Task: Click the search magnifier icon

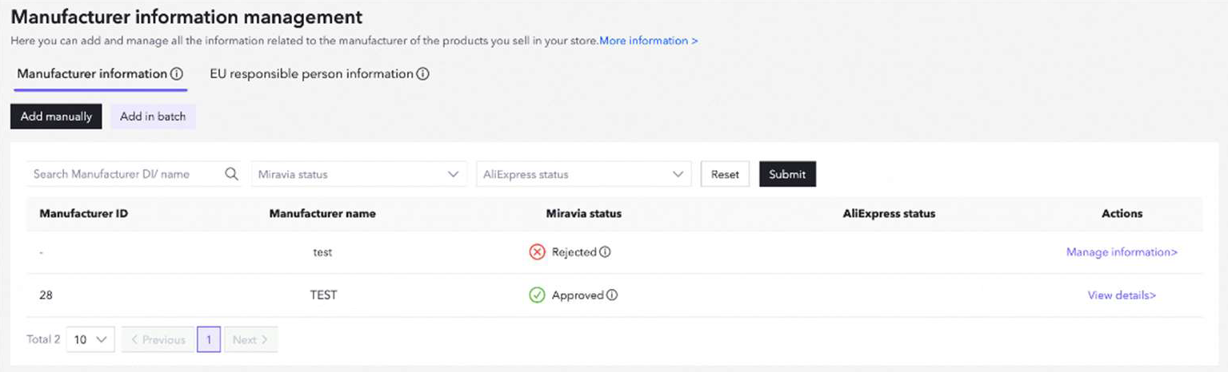Action: 231,174
